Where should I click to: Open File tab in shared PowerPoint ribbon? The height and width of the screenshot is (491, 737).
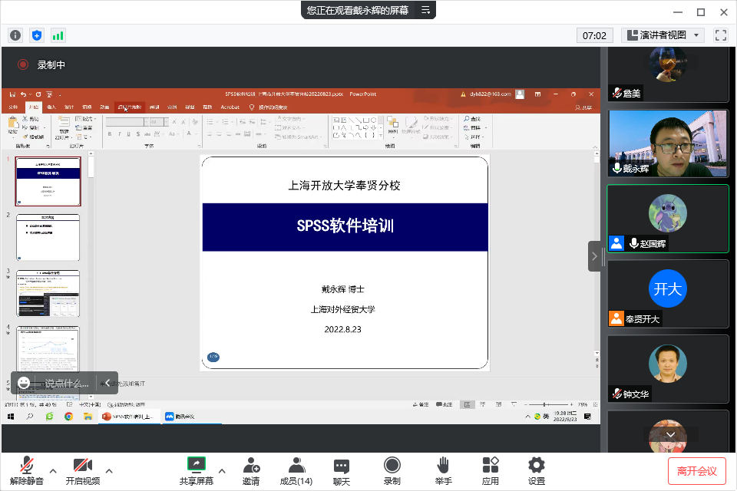pos(13,107)
